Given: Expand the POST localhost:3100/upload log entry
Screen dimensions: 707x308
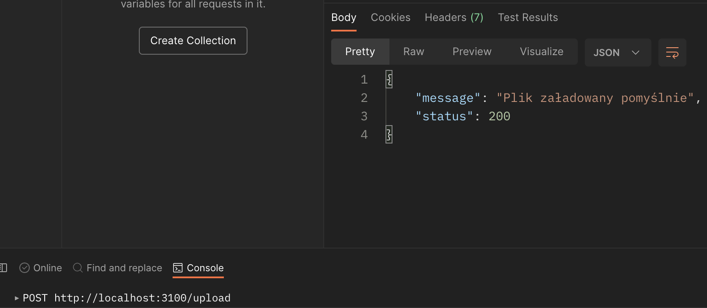Looking at the screenshot, I should [x=17, y=298].
